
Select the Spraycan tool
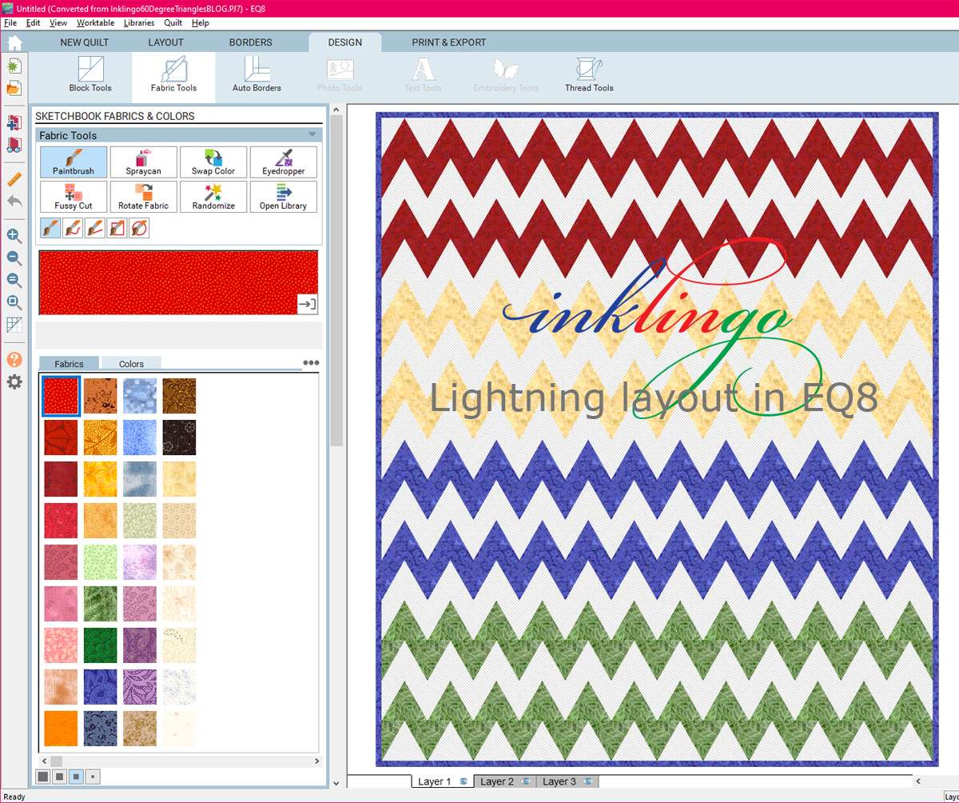[x=143, y=162]
